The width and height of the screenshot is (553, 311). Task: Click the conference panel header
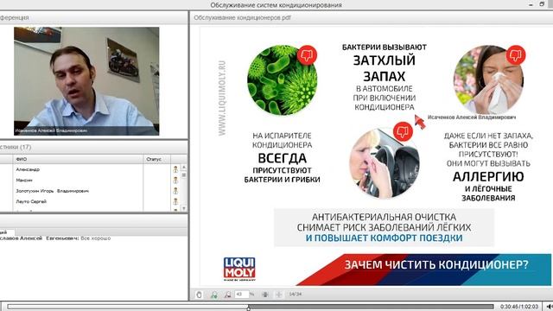(93, 17)
